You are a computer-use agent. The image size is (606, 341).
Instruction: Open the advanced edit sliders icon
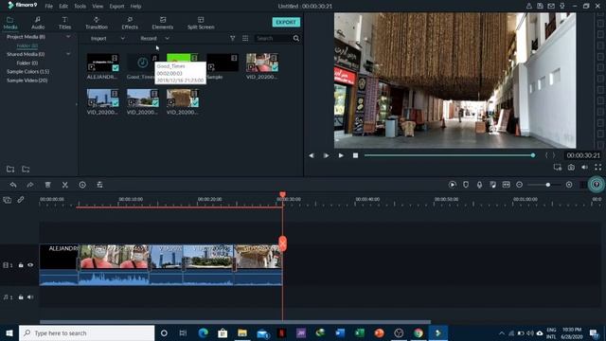(99, 185)
